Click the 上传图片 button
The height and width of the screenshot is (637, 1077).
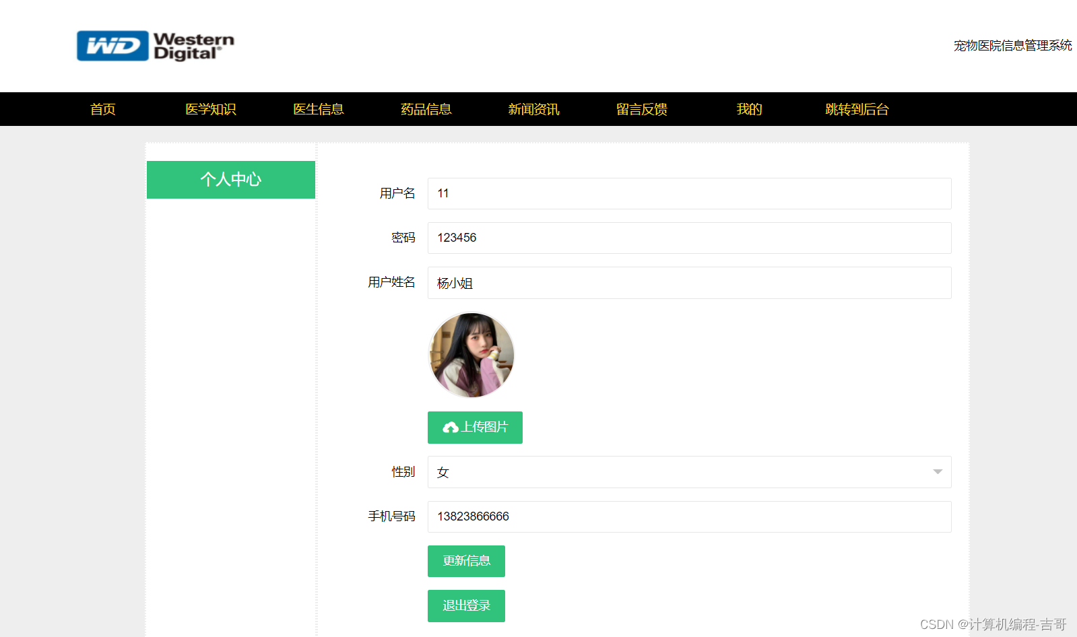[475, 428]
